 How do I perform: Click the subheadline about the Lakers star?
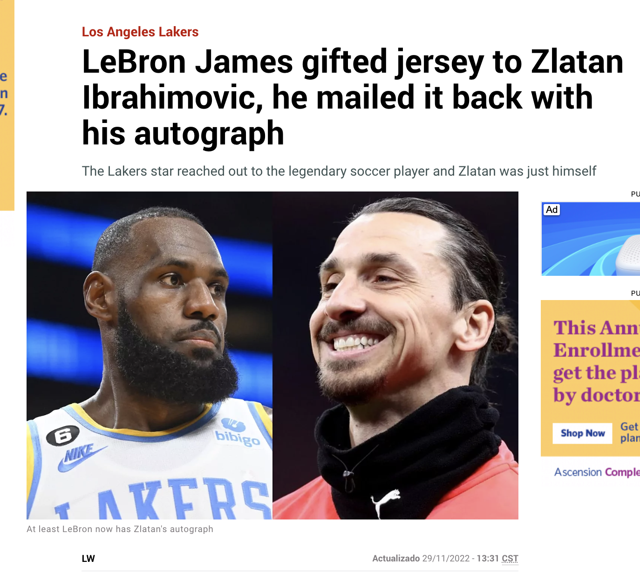pyautogui.click(x=339, y=171)
